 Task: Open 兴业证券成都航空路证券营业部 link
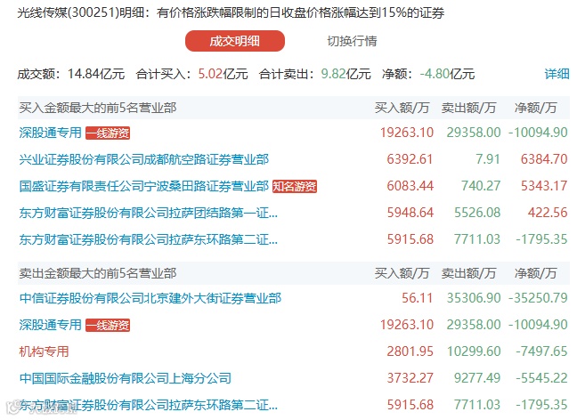144,159
